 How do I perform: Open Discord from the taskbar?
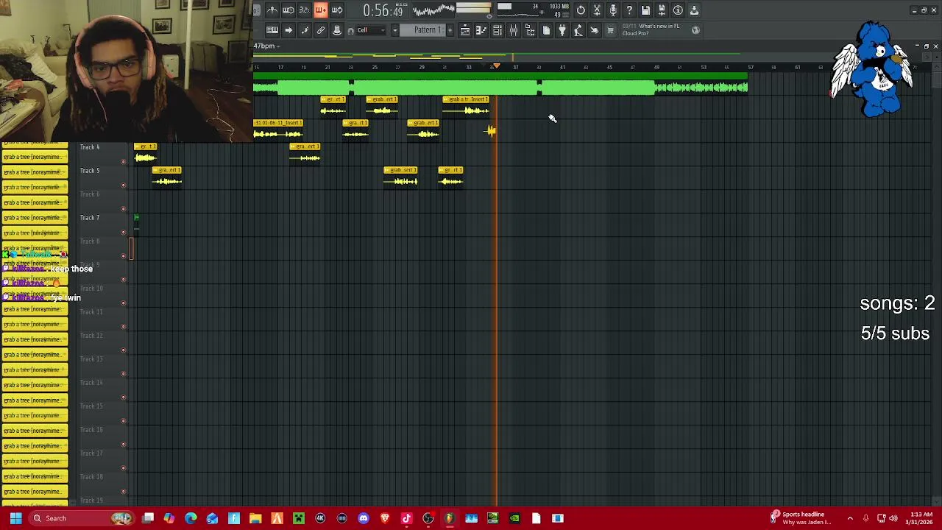click(x=364, y=518)
